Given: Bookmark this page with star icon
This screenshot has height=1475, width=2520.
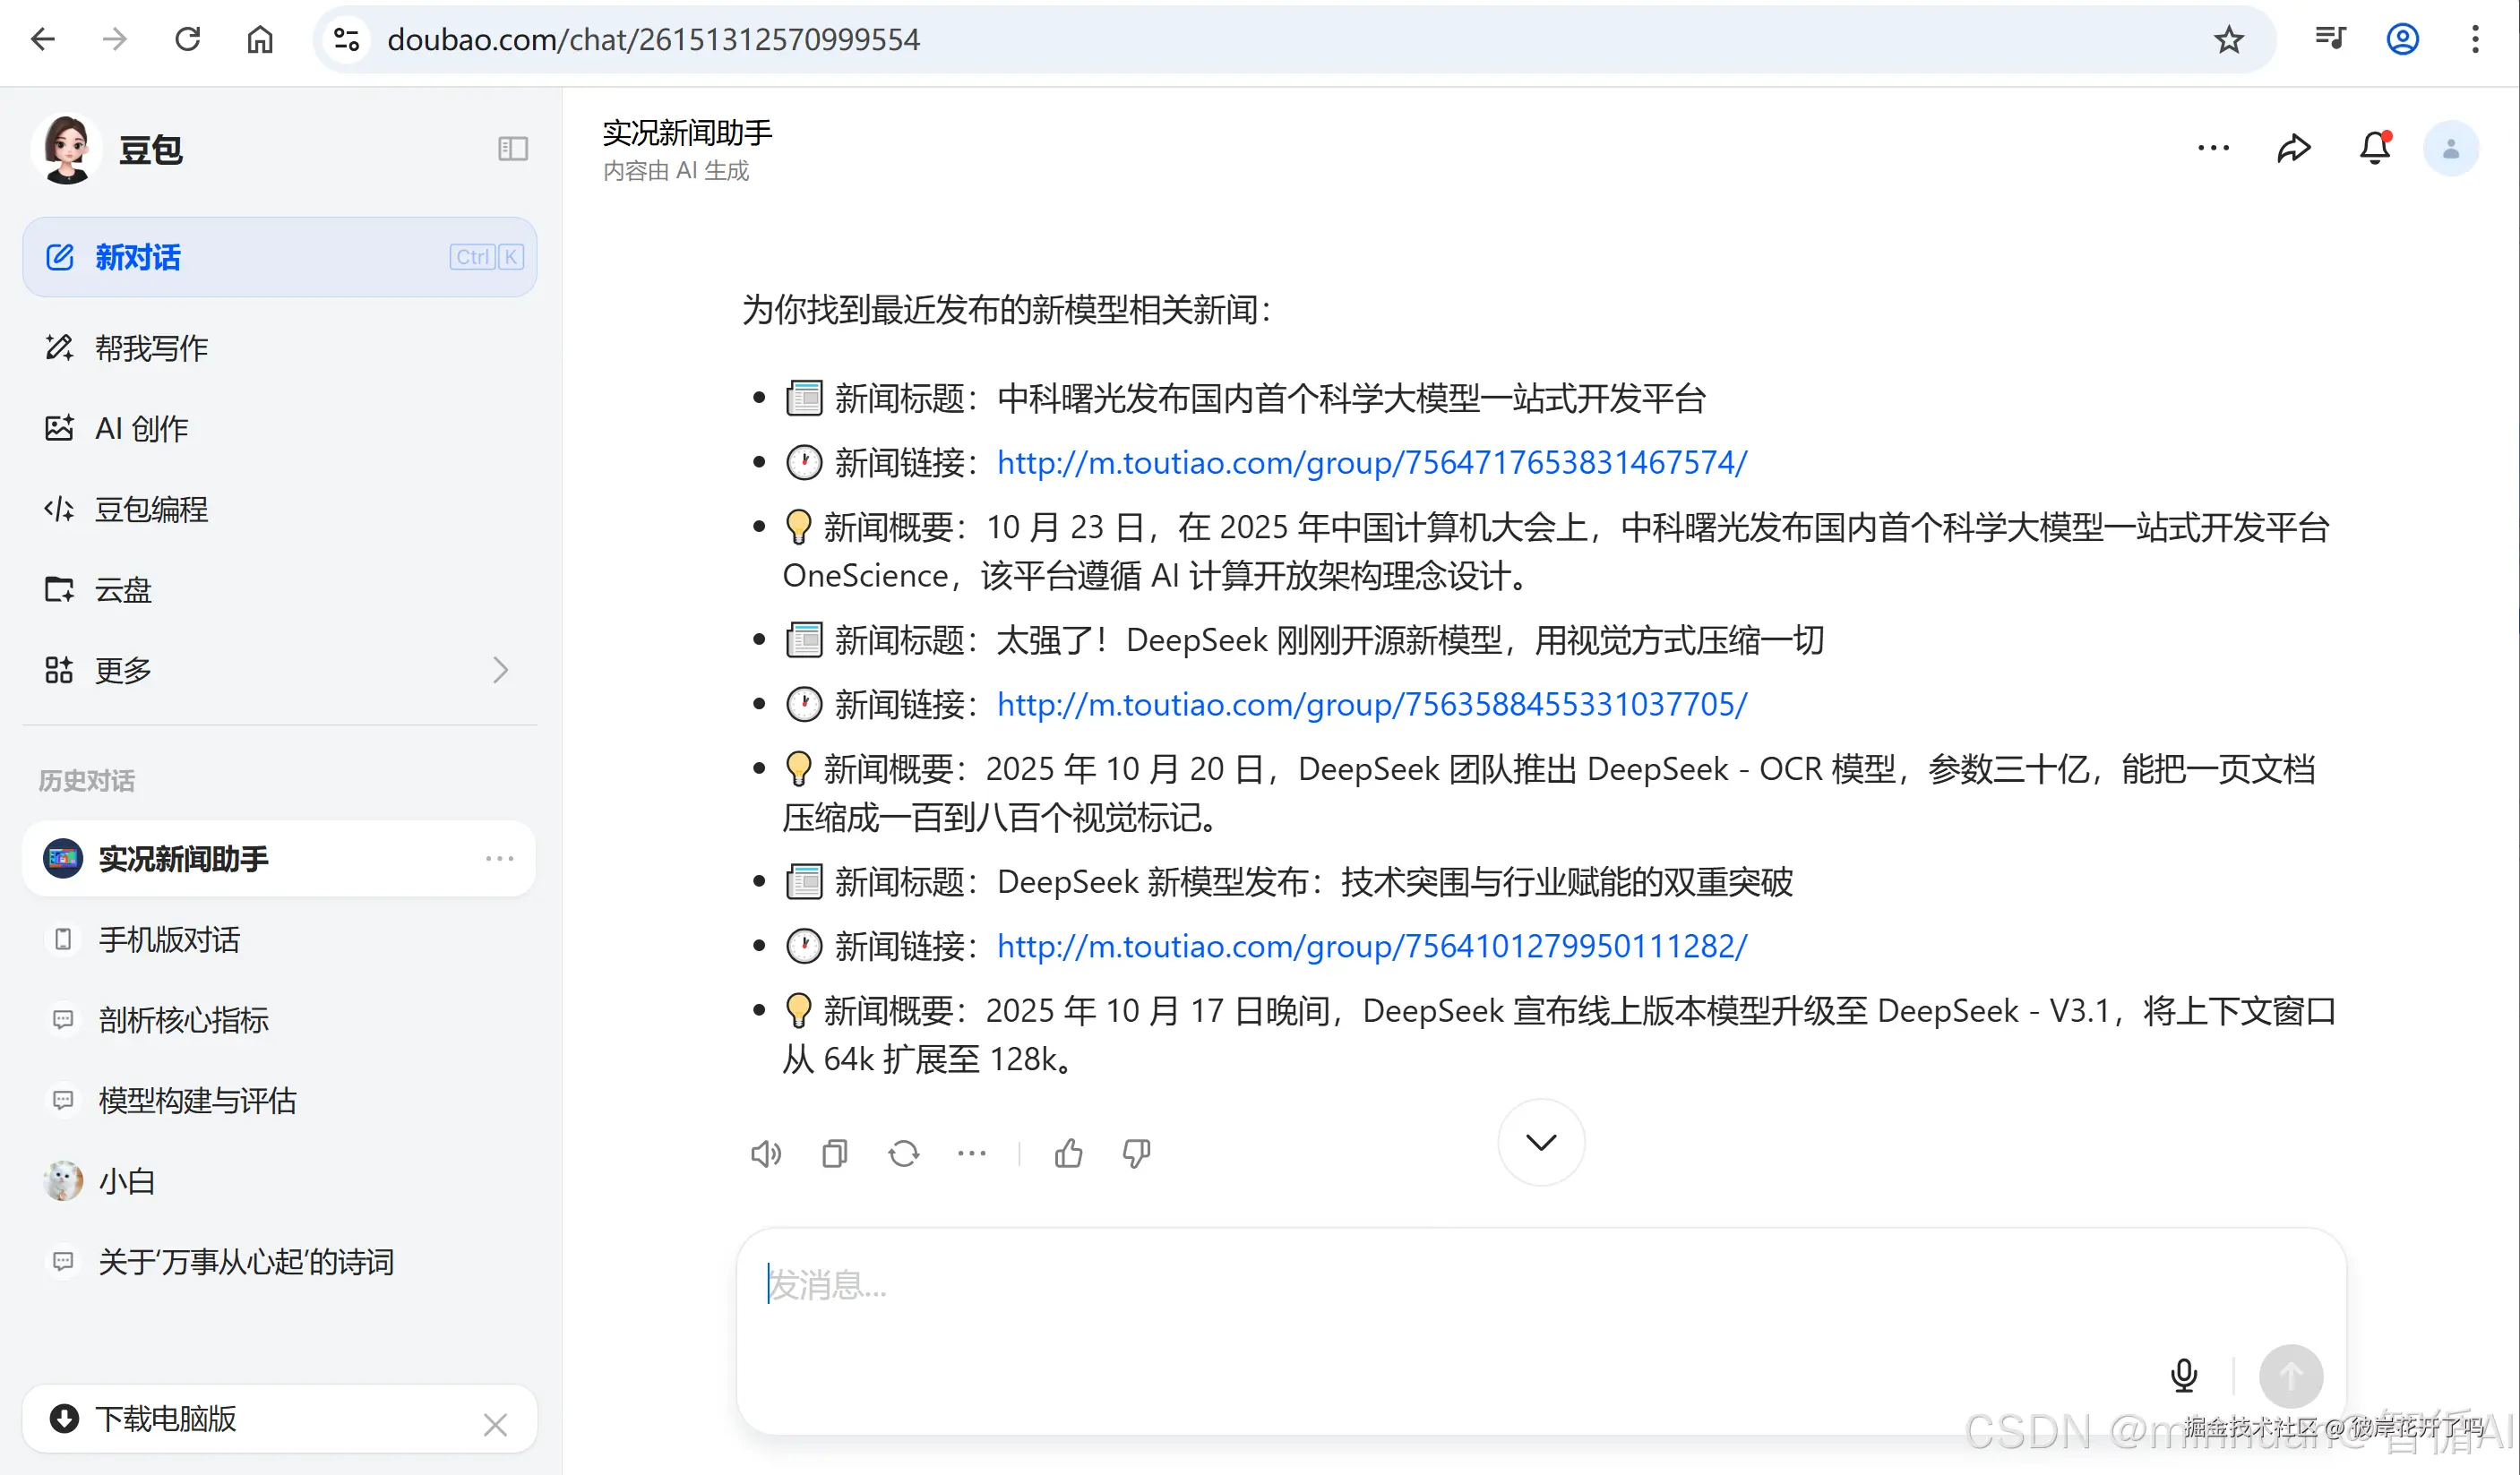Looking at the screenshot, I should [x=2228, y=40].
